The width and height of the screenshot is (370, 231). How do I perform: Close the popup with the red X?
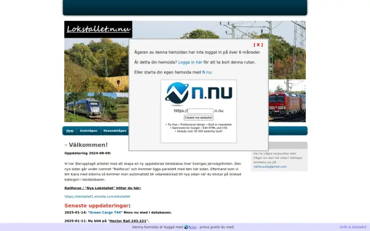tap(258, 45)
